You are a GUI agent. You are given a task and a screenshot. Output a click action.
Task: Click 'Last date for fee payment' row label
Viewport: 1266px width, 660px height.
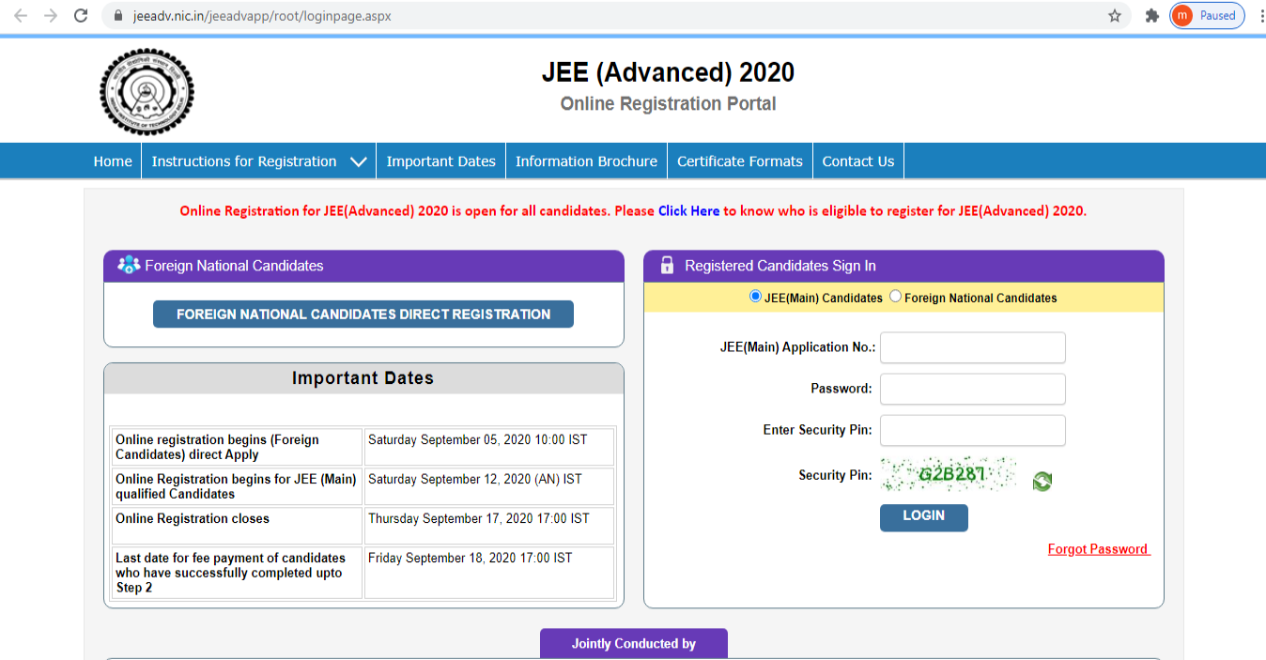coord(231,573)
